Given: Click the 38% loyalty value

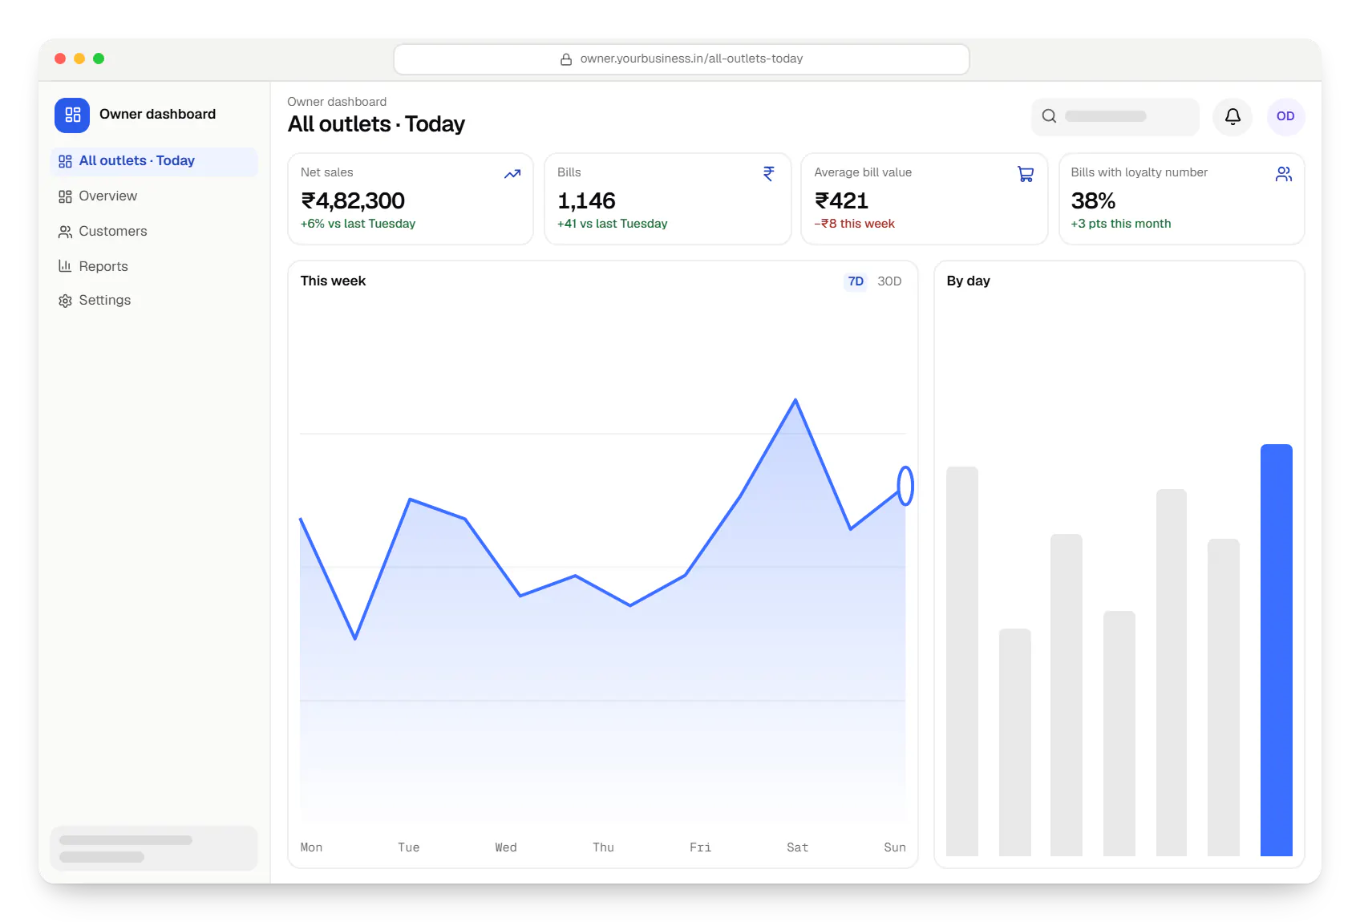Looking at the screenshot, I should [1093, 200].
